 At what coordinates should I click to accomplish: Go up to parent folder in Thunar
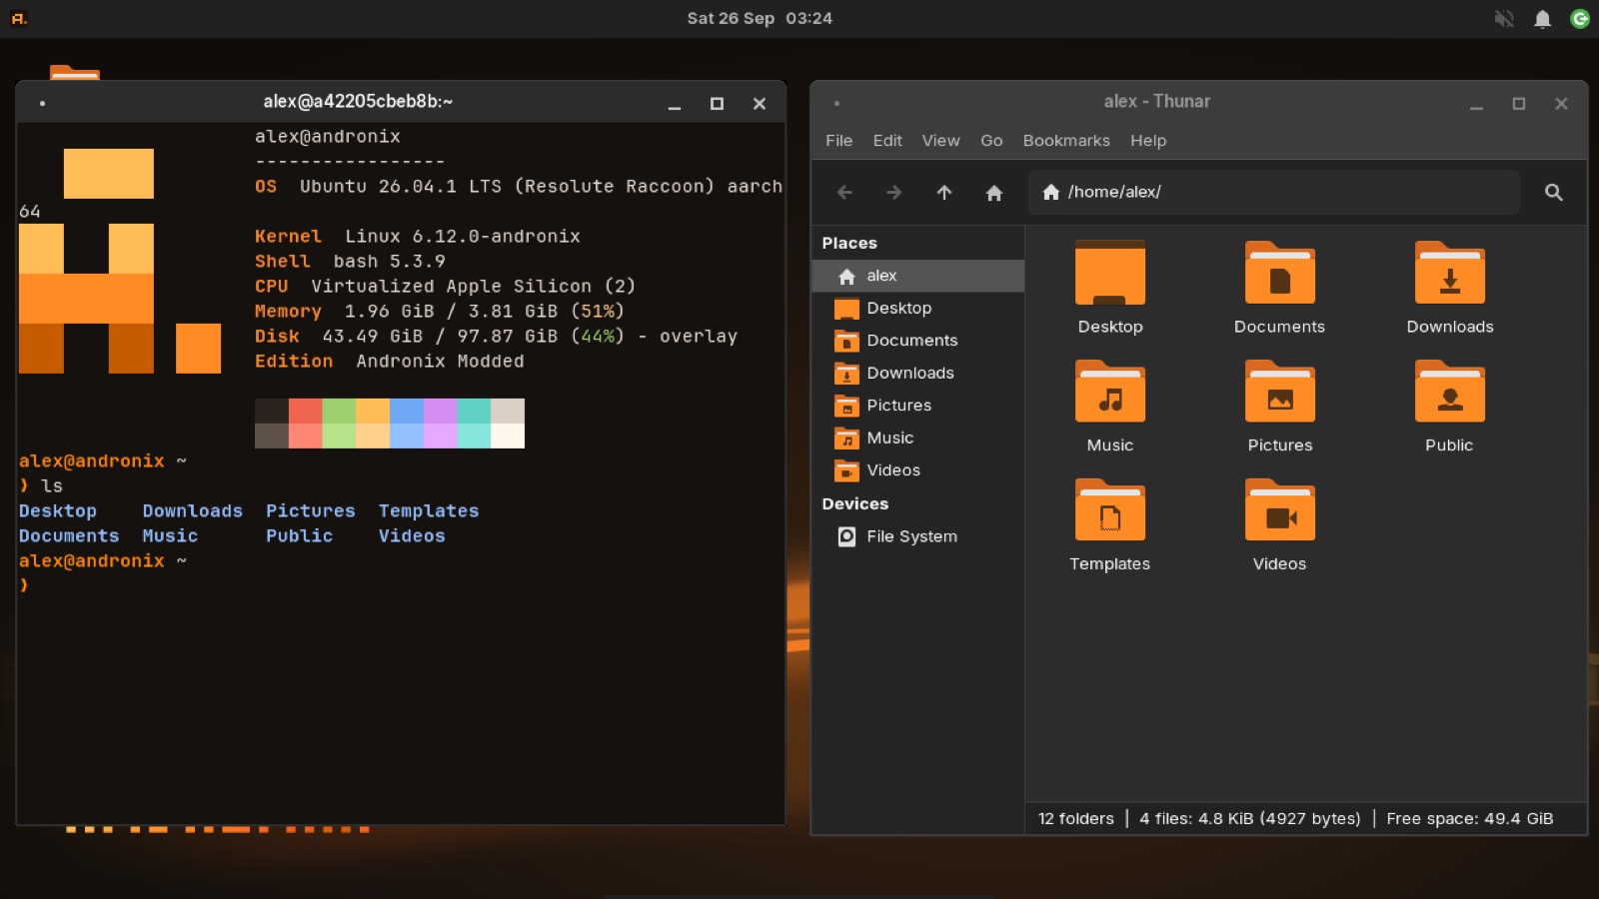coord(943,192)
